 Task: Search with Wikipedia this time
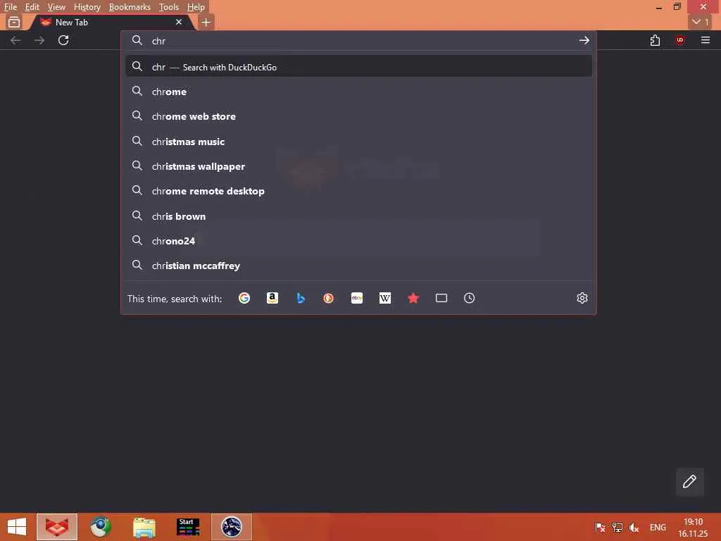coord(385,298)
